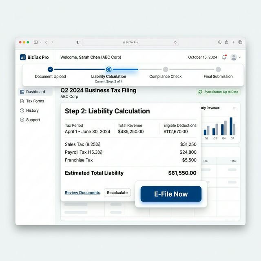
Task: Click the $31,250 sales tax amount
Action: pos(188,144)
